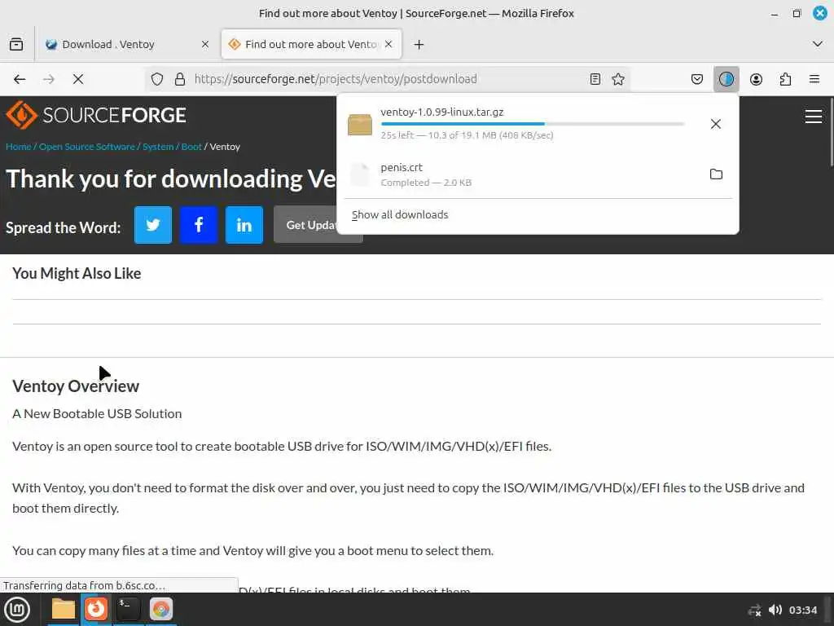Share on LinkedIn

coord(244,225)
